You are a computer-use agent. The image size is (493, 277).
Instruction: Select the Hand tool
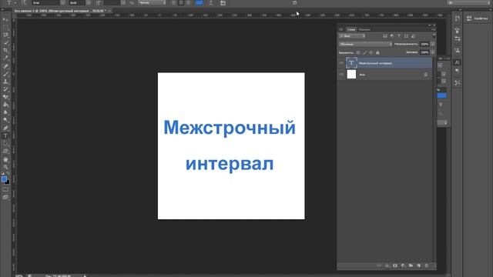tap(5, 159)
